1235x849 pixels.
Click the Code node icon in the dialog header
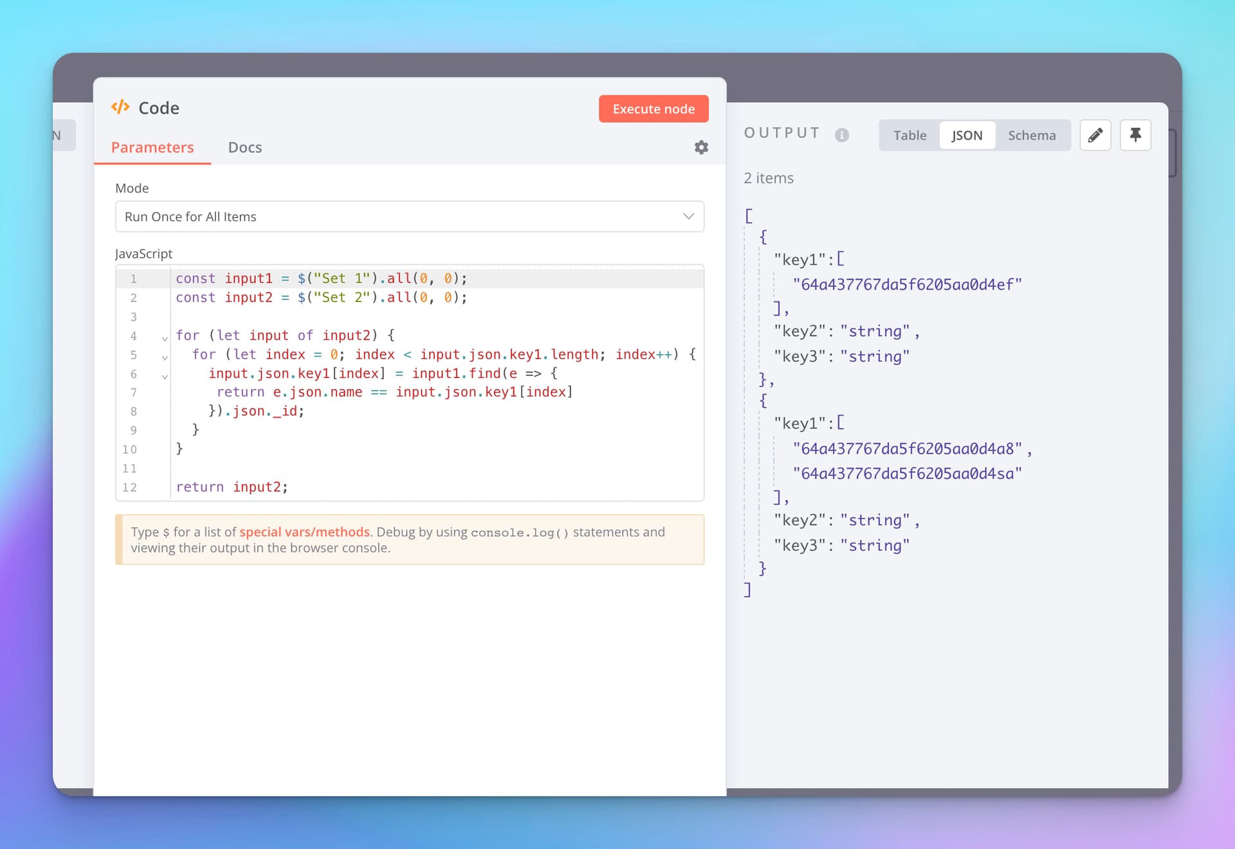tap(120, 108)
